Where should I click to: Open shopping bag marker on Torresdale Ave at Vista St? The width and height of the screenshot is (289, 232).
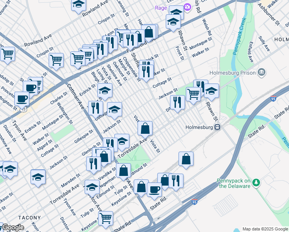[145, 128]
